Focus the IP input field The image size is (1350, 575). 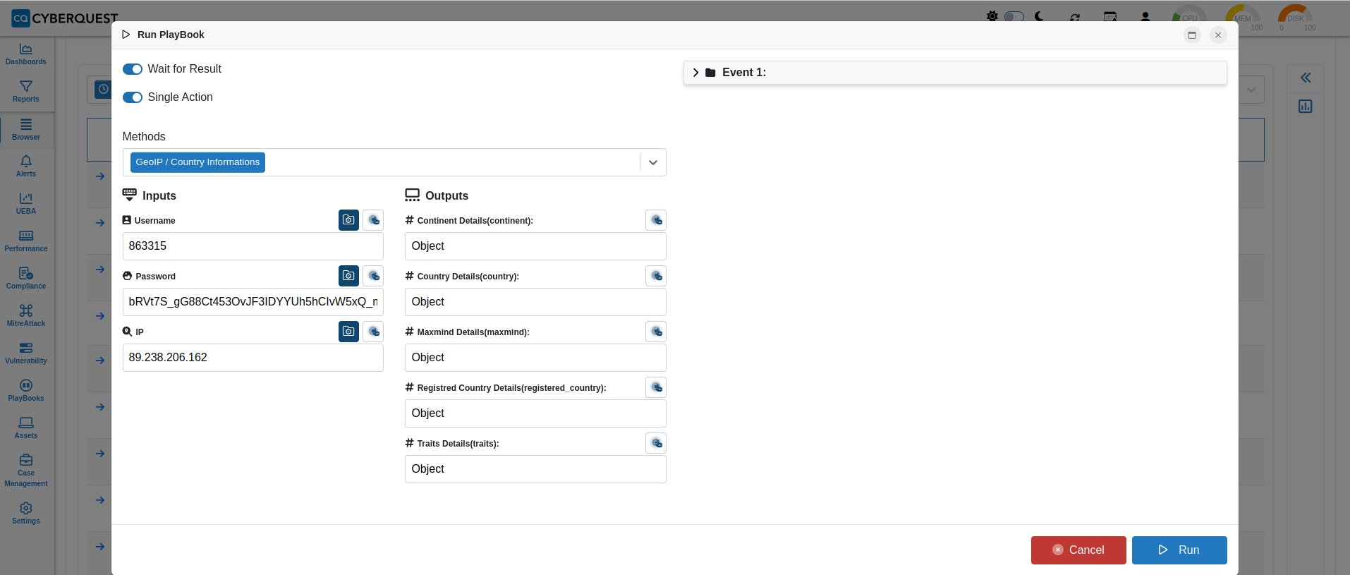click(253, 358)
